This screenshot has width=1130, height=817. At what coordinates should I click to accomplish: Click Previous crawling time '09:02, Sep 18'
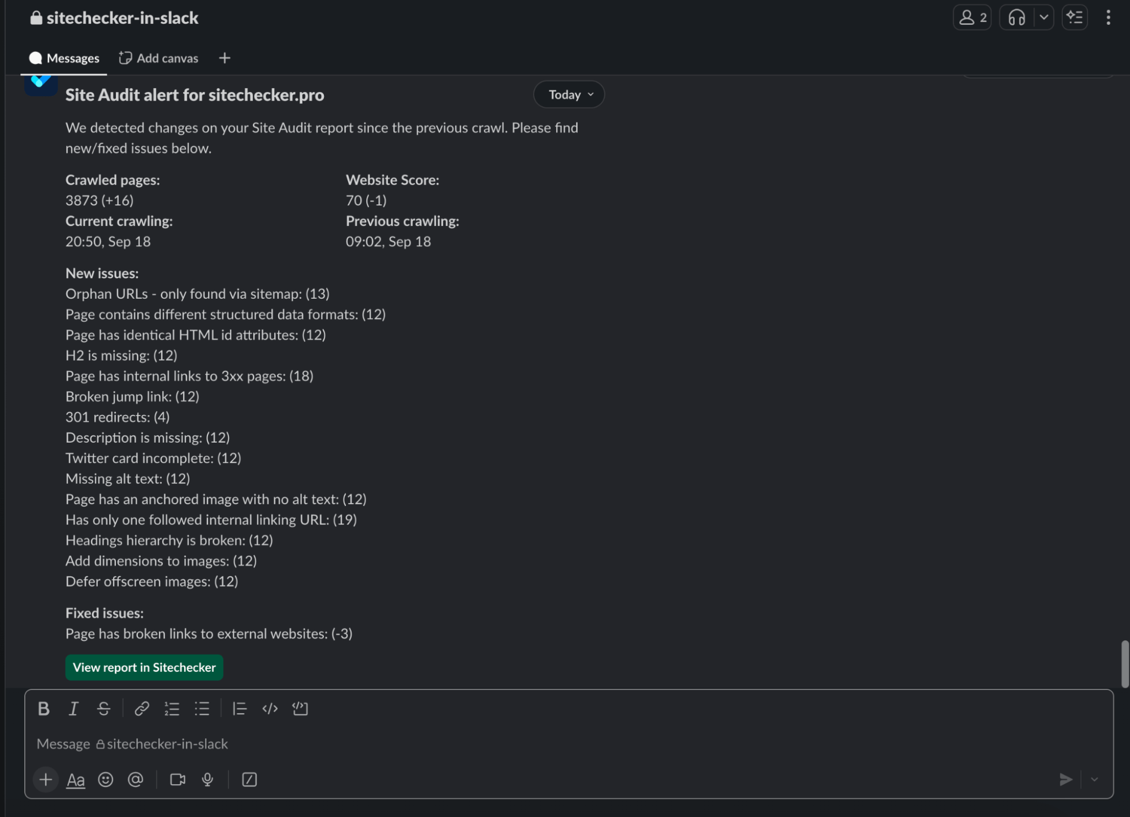tap(388, 242)
